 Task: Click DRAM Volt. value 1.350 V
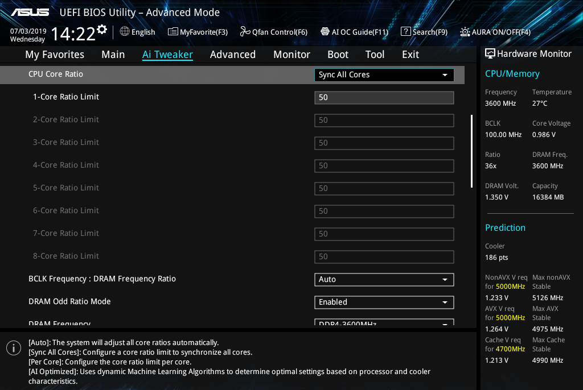point(496,197)
